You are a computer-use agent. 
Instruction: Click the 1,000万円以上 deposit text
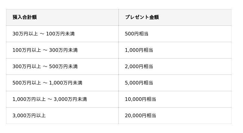pos(29,99)
